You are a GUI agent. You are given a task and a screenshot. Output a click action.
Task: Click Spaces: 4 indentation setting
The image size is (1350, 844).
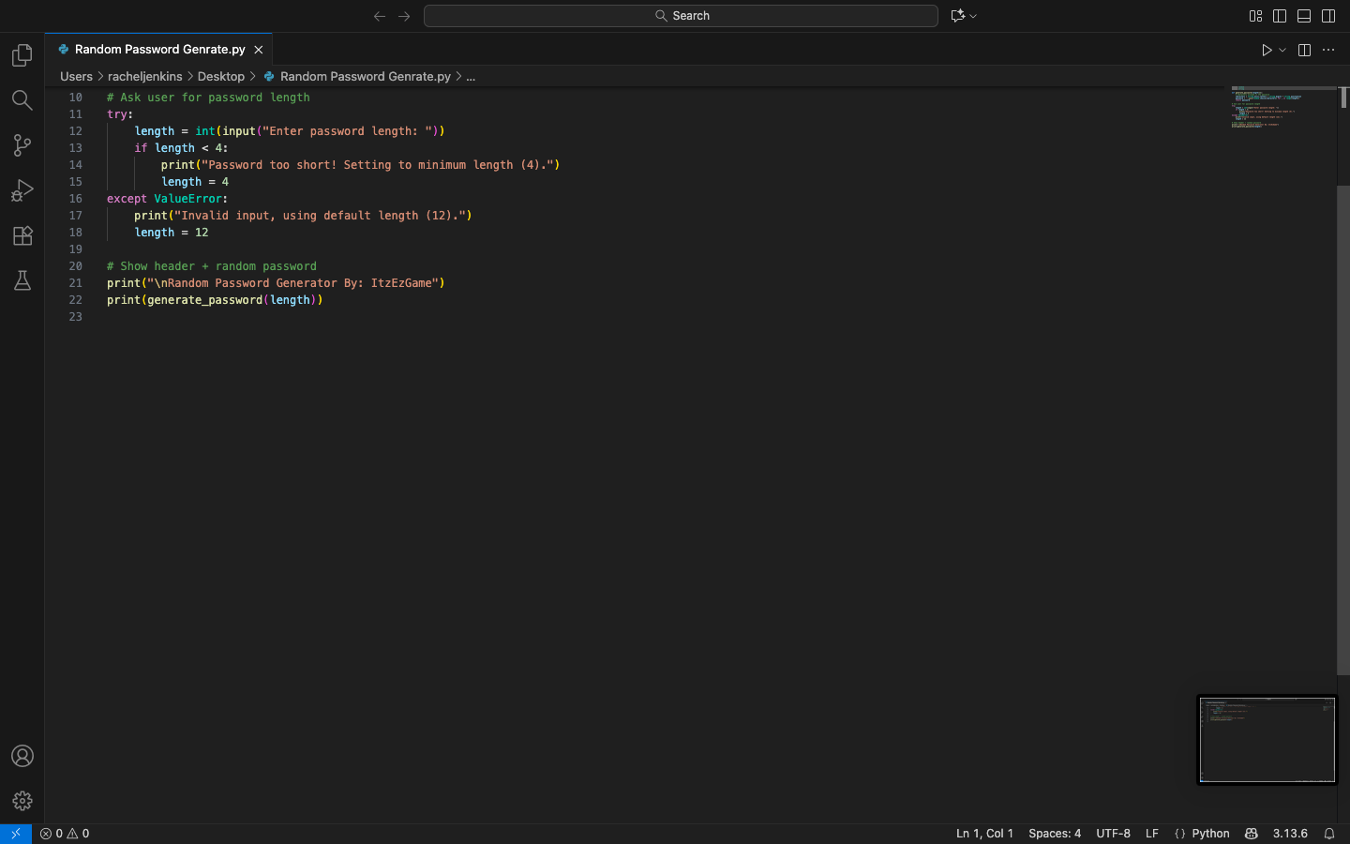click(x=1054, y=834)
